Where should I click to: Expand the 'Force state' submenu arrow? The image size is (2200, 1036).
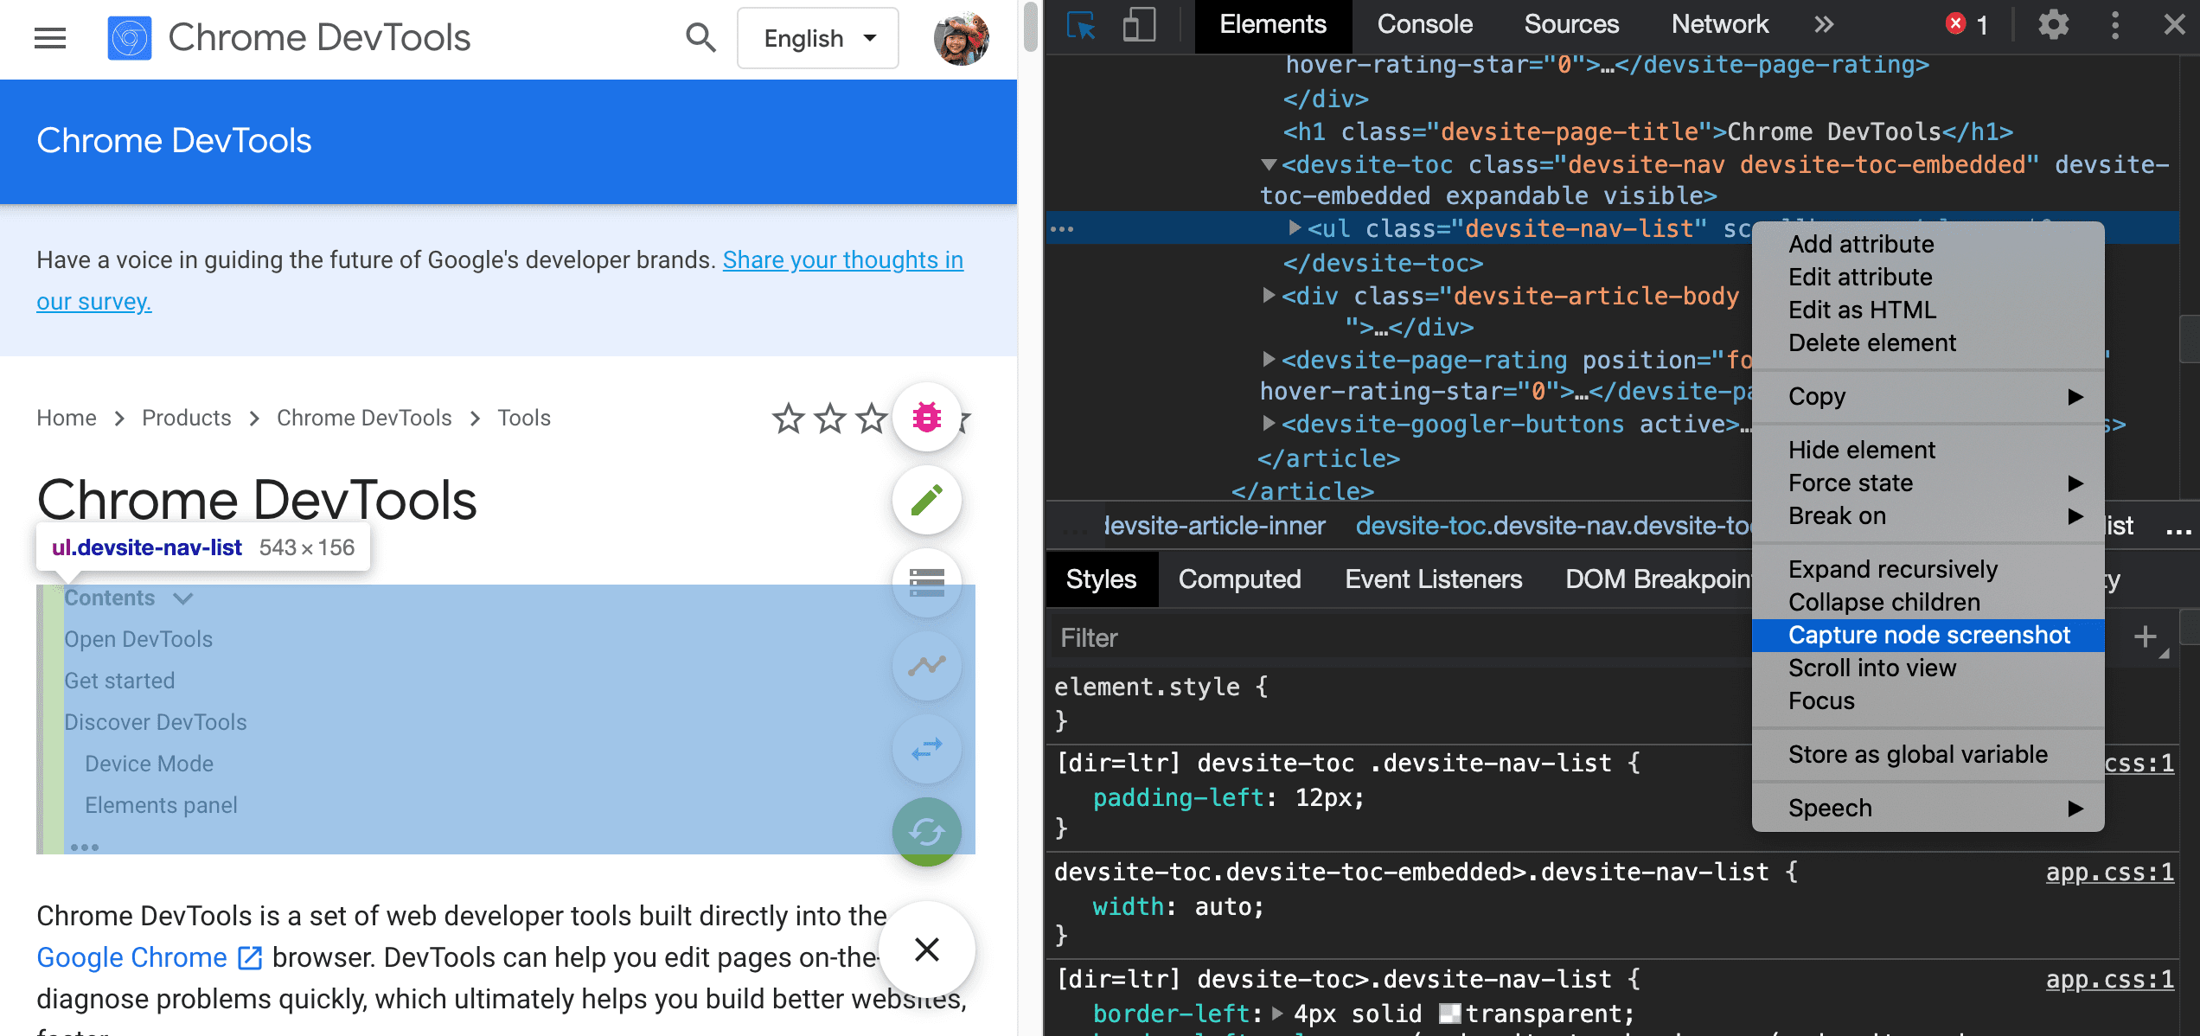(x=2081, y=483)
